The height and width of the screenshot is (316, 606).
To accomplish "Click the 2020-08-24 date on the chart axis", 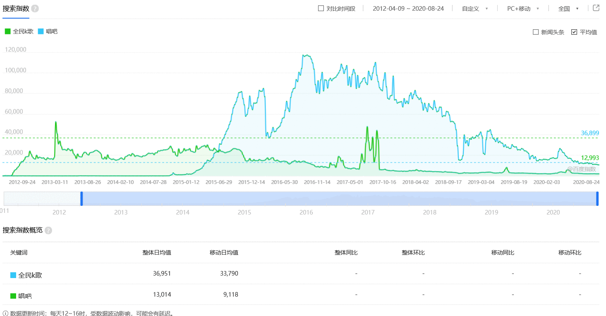I will click(x=586, y=182).
